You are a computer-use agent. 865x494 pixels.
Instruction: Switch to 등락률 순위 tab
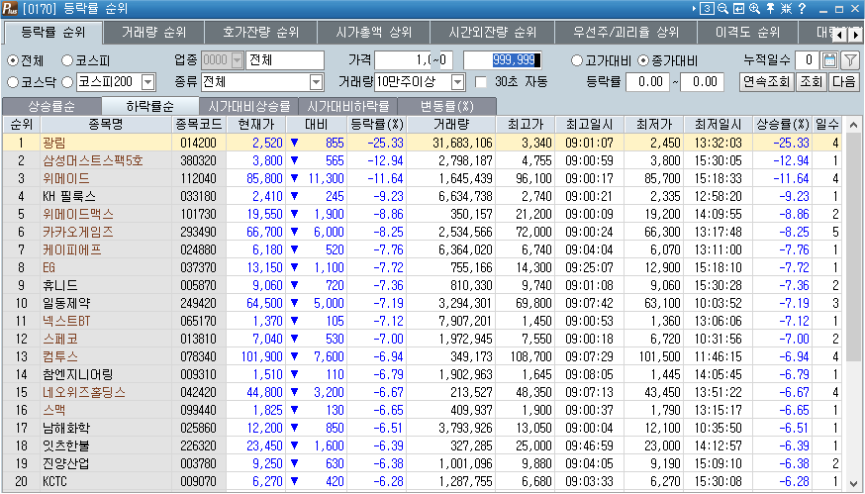[53, 33]
